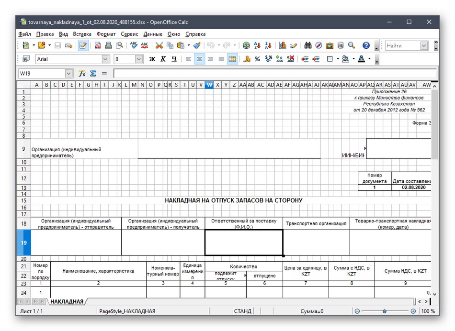The width and height of the screenshot is (455, 331).
Task: Click the СТАНД selection mode in status bar
Action: 242,311
